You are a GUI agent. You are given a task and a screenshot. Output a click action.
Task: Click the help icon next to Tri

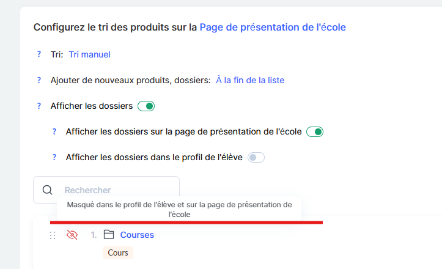(39, 54)
